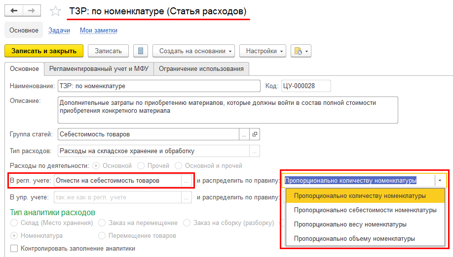Screen dimensions: 453x257
Task: Choose Пропорционально весу номенклатуры option
Action: (350, 224)
